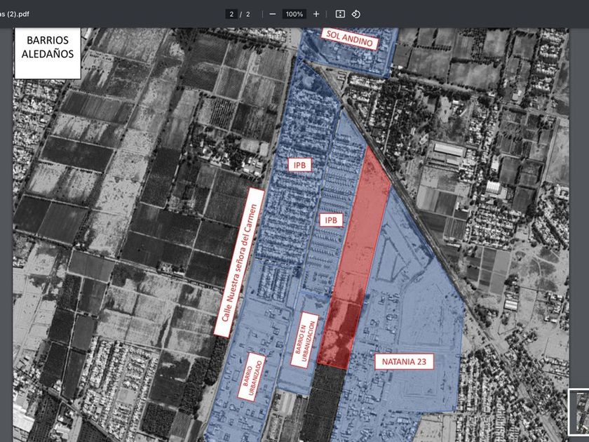The image size is (589, 442).
Task: Click the fit to page icon
Action: coord(340,14)
